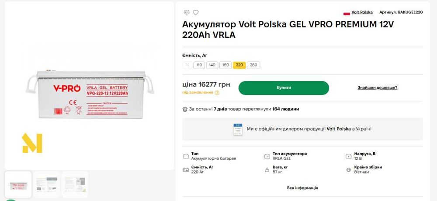Select the 140 Ah capacity option

pyautogui.click(x=212, y=65)
